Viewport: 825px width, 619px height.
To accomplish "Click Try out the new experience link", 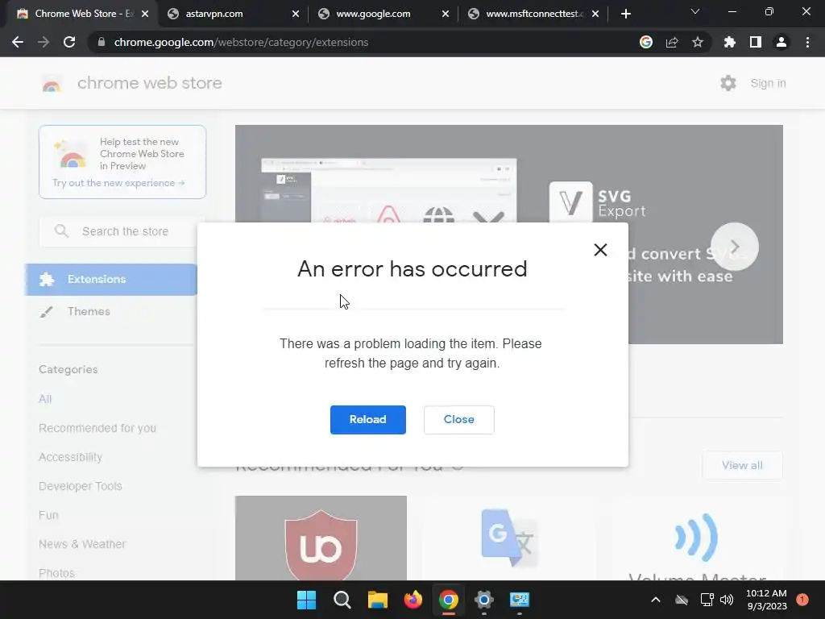I will tap(118, 183).
